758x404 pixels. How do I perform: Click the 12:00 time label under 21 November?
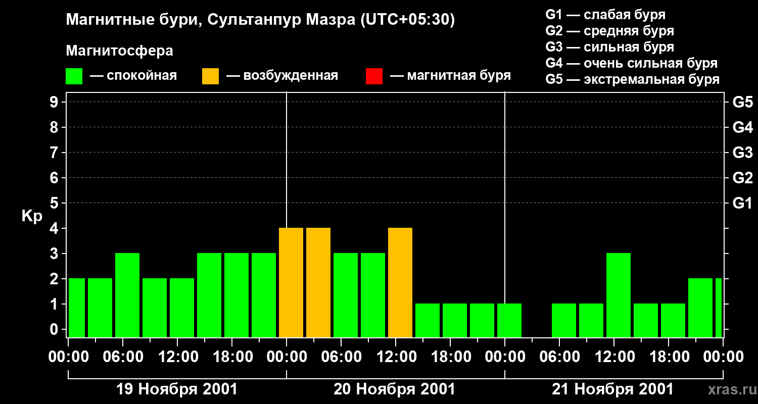pyautogui.click(x=614, y=357)
